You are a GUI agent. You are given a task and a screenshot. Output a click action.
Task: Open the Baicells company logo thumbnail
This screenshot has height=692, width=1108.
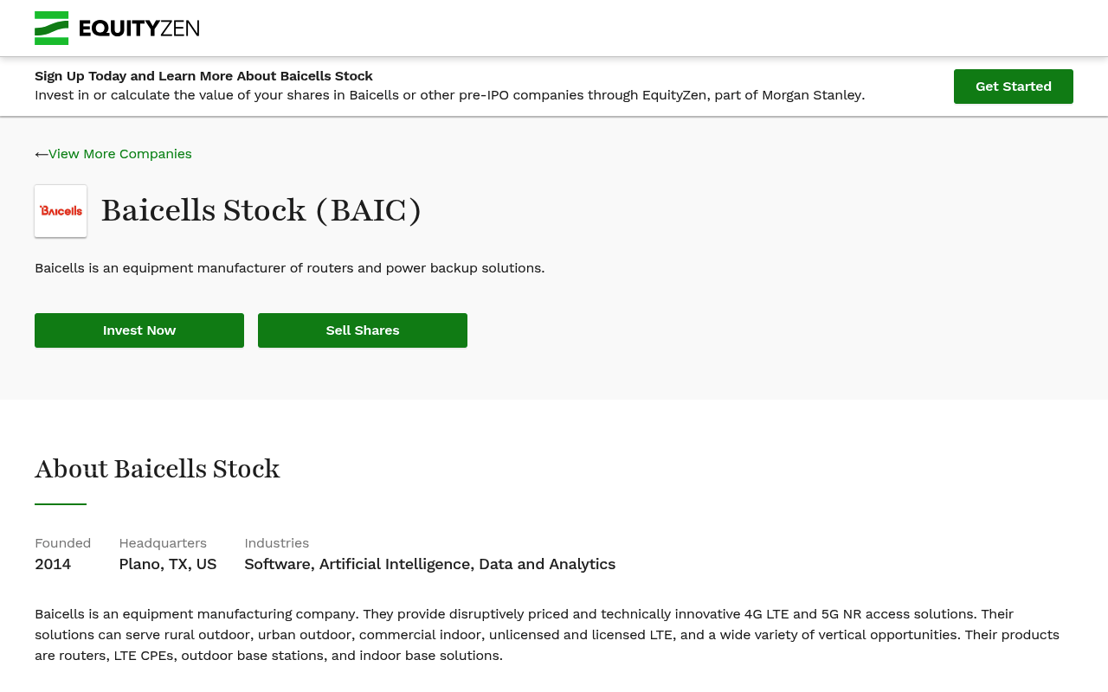pos(61,211)
